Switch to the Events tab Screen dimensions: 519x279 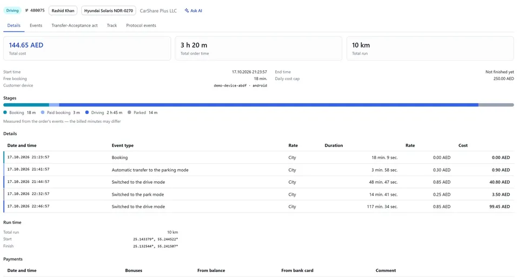(x=36, y=25)
